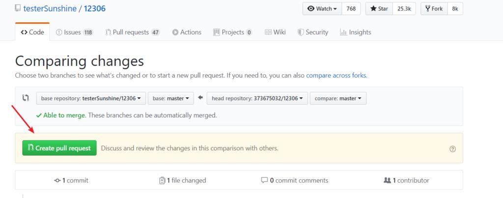Screen dimensions: 503x198
Task: Expand base repository testerSunshine/12306 dropdown
Action: coord(91,98)
